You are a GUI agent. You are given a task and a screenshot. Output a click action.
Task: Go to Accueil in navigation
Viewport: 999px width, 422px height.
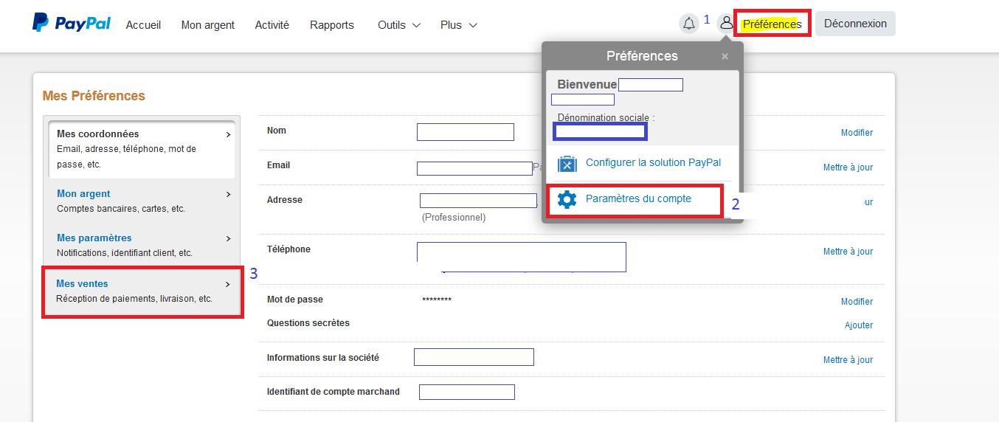coord(143,25)
